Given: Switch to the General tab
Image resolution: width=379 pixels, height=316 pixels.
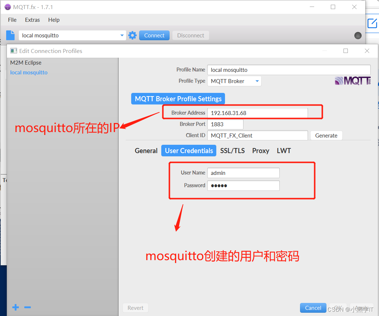Looking at the screenshot, I should [146, 151].
